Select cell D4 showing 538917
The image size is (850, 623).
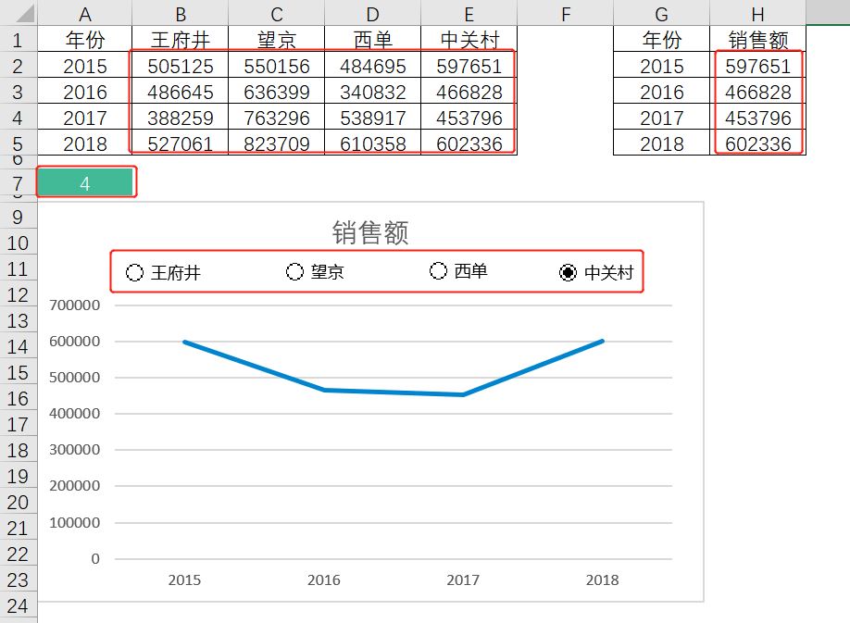point(371,118)
